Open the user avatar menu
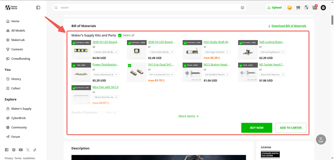This screenshot has height=160, width=334. point(323,8)
